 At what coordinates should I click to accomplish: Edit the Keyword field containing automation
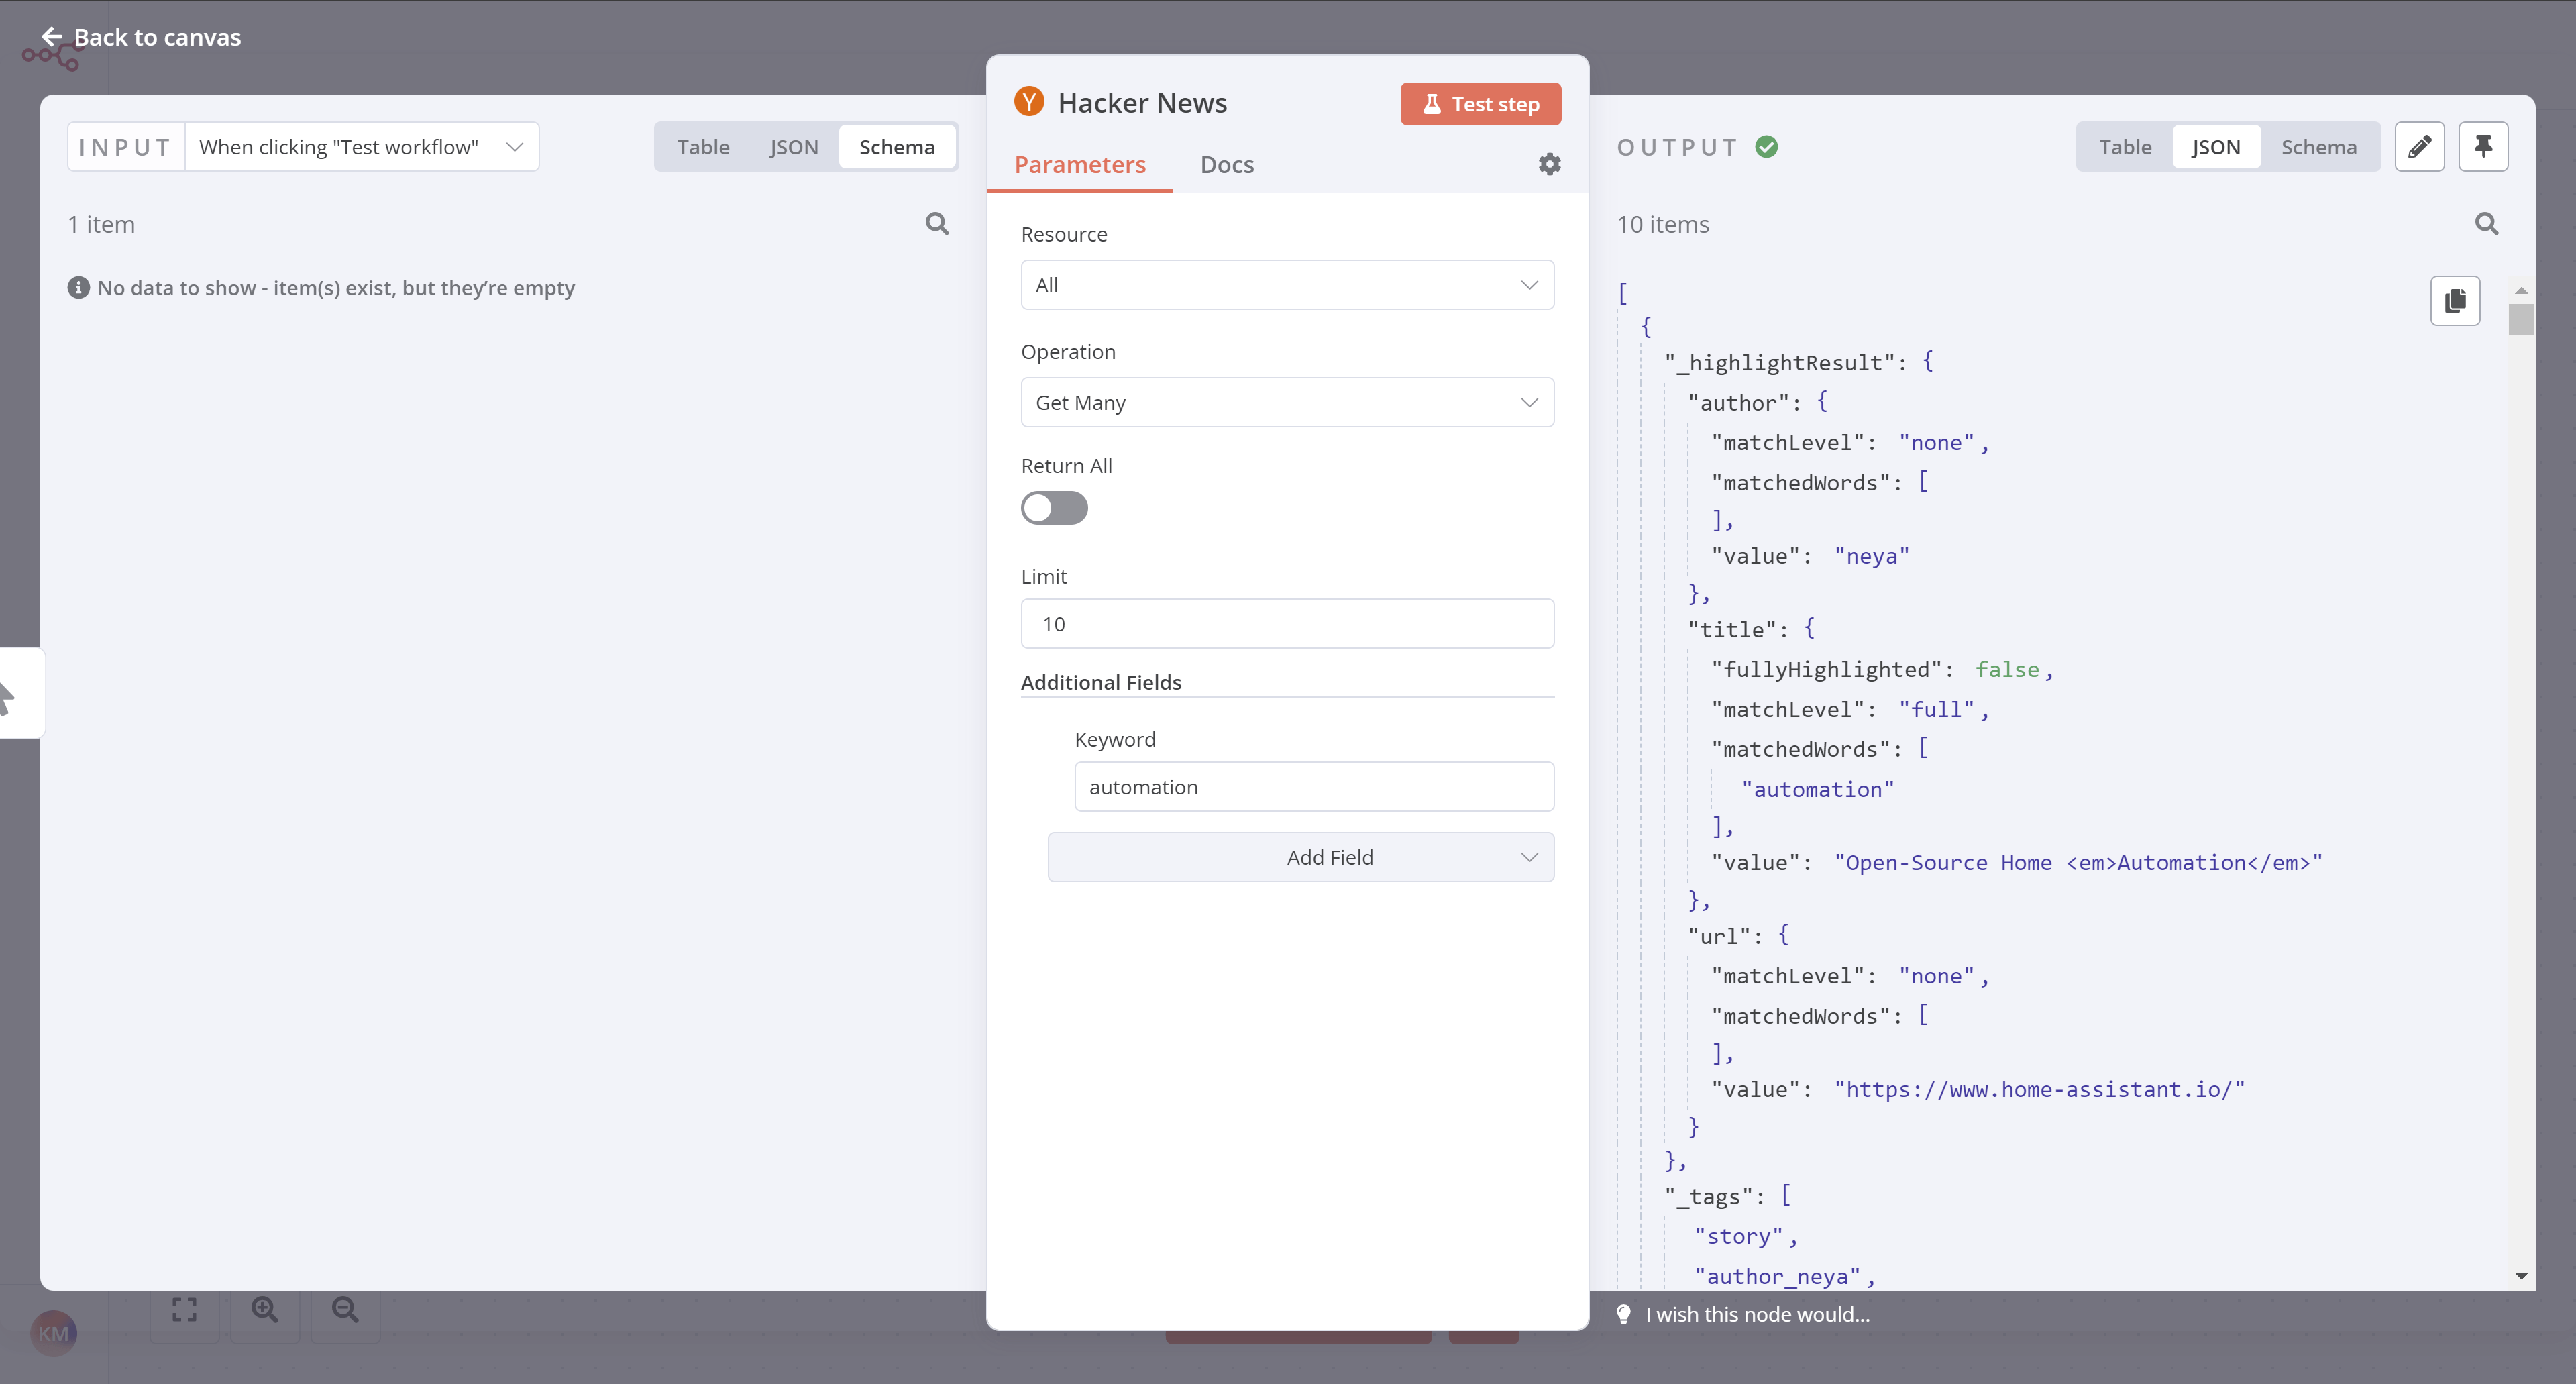1313,786
